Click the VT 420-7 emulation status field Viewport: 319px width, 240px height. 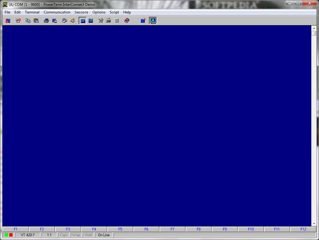pos(28,235)
